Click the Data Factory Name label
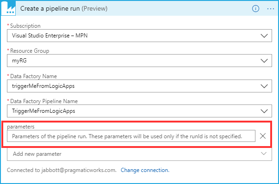The height and width of the screenshot is (184, 279). (x=33, y=76)
